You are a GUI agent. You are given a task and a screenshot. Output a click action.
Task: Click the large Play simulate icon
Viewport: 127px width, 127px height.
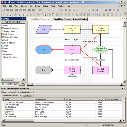(x=50, y=15)
